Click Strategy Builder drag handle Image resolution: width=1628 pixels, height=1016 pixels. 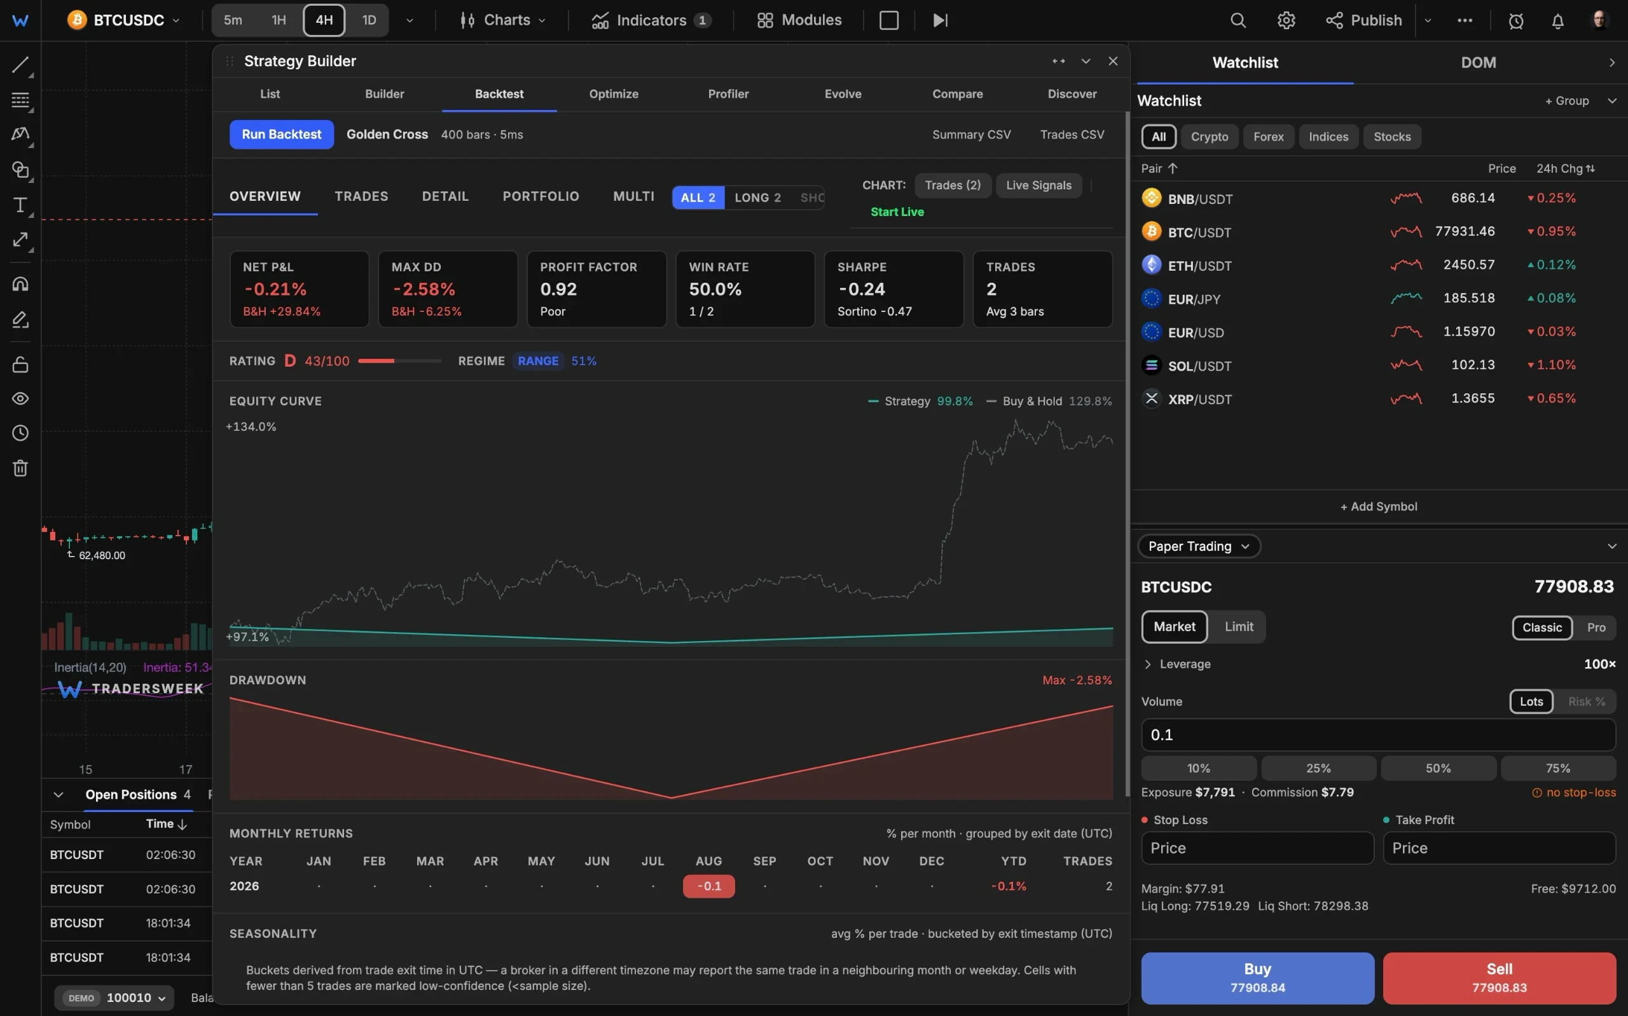click(230, 61)
